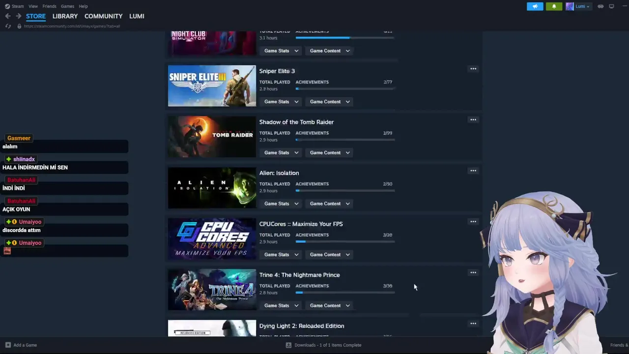Open Dying Light 2: Reloaded Edition title link

[x=302, y=326]
